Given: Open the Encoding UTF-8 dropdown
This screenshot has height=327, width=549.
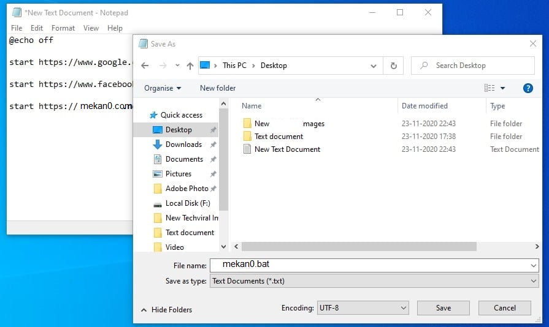Looking at the screenshot, I should tap(363, 308).
